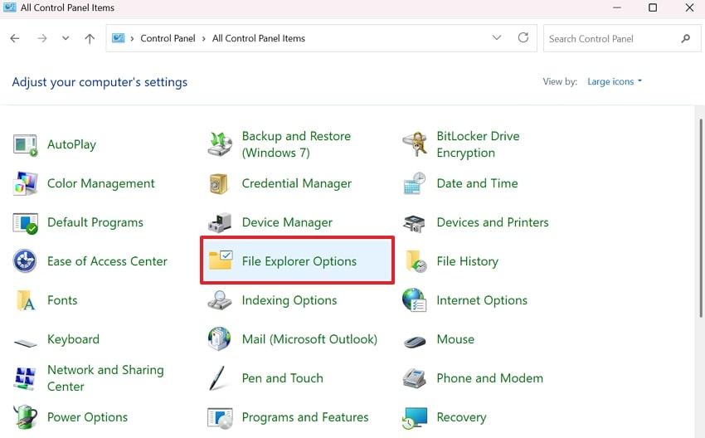
Task: Open the Date and Time text link
Action: (477, 183)
